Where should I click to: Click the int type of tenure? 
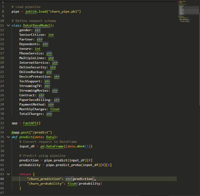[x=38, y=49]
